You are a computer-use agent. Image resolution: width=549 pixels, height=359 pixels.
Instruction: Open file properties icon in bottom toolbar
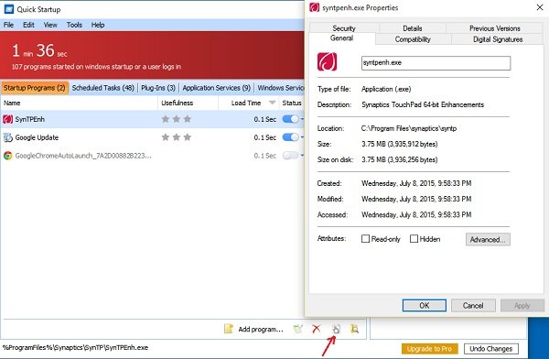pyautogui.click(x=336, y=329)
